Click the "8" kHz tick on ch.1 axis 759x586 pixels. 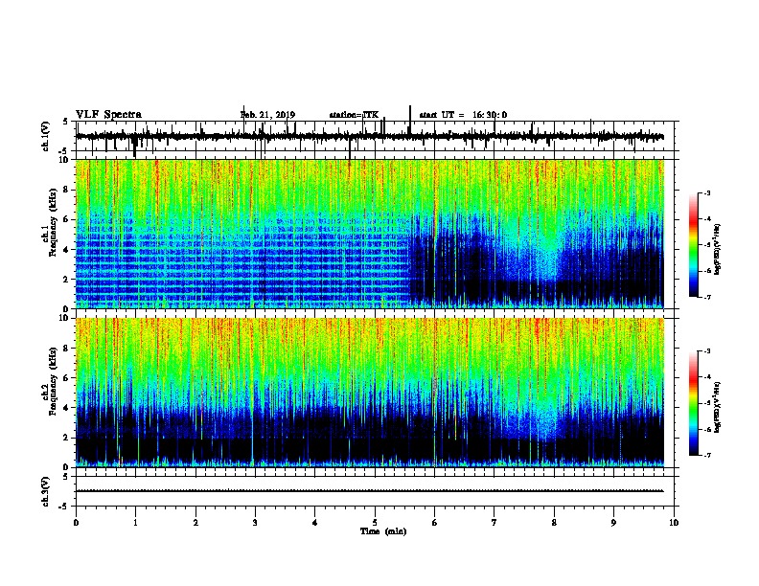coord(67,190)
